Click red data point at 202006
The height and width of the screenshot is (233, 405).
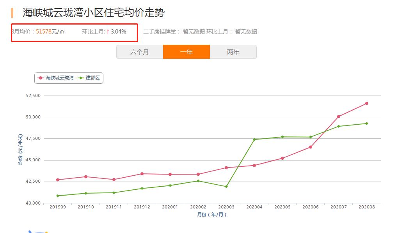click(x=311, y=147)
